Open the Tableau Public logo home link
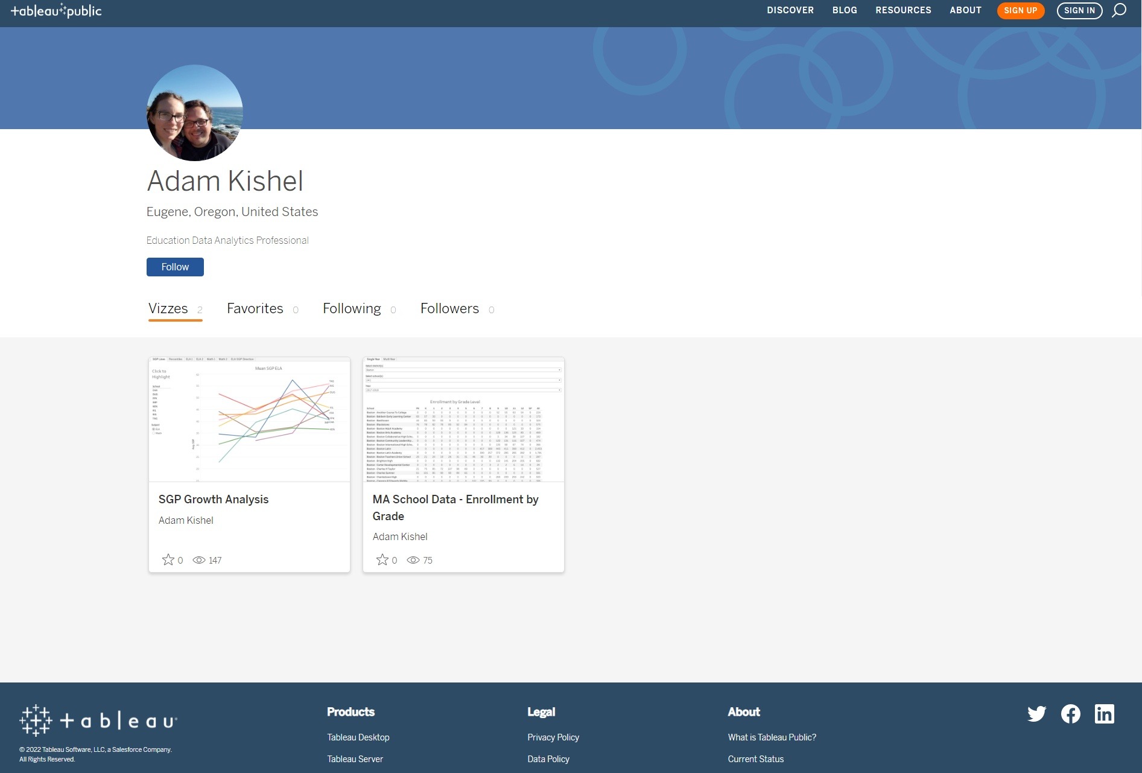The image size is (1142, 773). [x=56, y=11]
